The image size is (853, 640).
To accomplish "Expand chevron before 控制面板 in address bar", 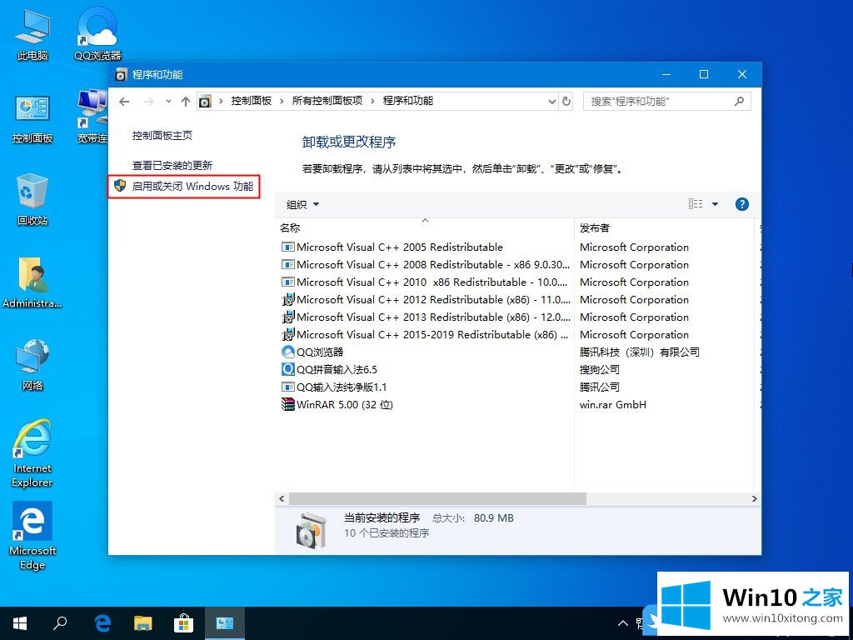I will coord(221,101).
